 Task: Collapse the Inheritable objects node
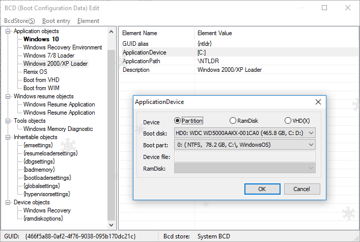[x=8, y=137]
